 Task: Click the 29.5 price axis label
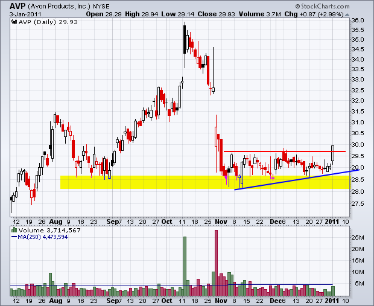(358, 156)
